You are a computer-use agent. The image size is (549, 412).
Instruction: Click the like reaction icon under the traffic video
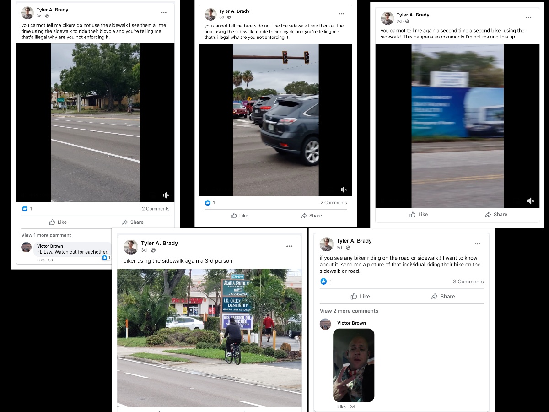tap(208, 202)
